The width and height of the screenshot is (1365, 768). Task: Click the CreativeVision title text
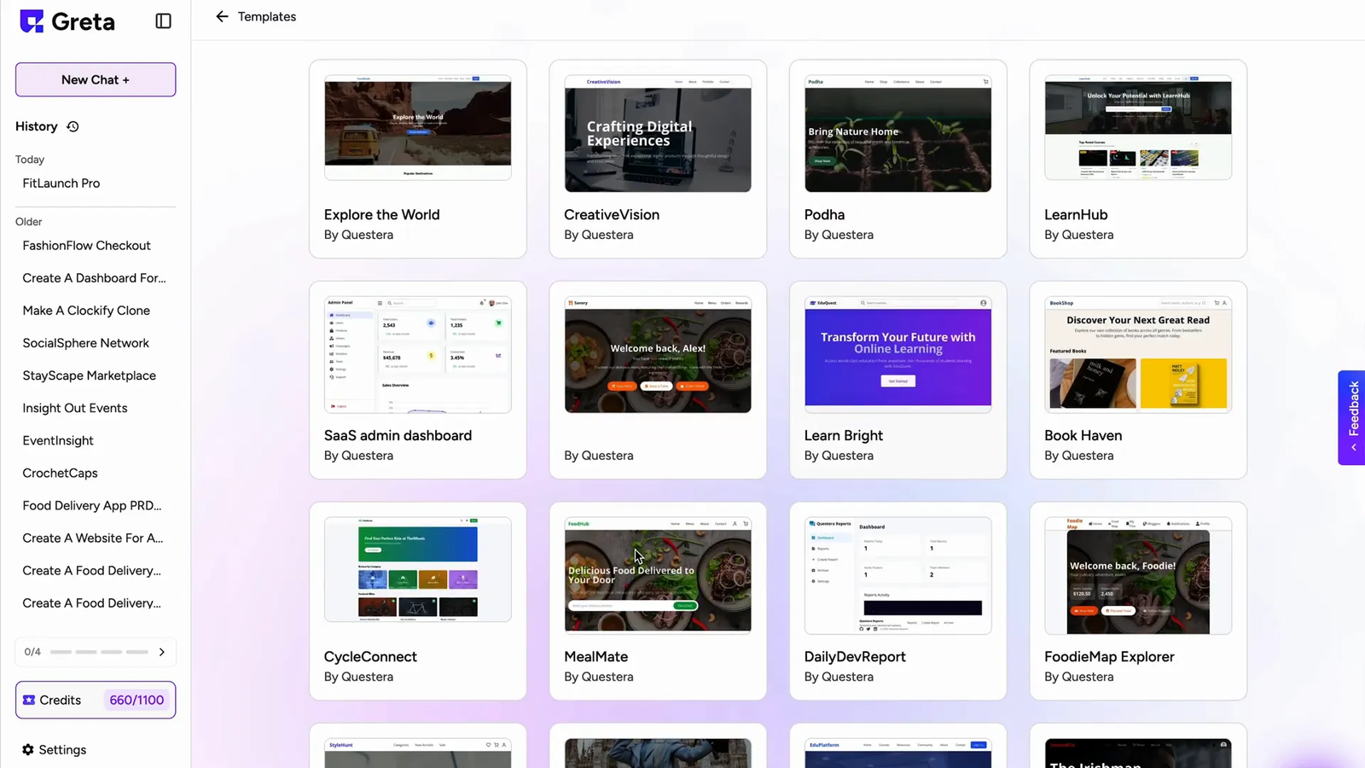(x=612, y=215)
